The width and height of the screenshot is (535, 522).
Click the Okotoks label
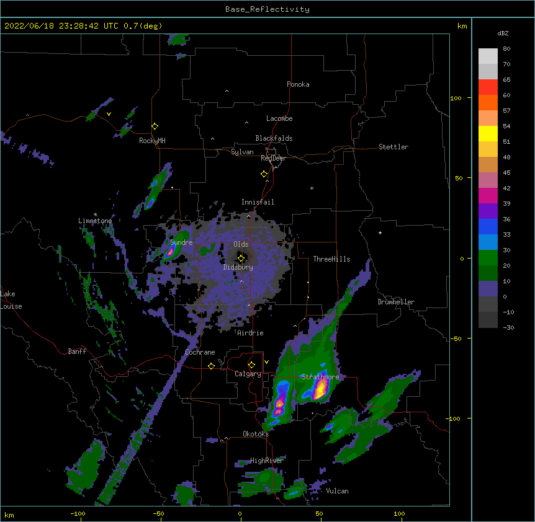point(256,434)
